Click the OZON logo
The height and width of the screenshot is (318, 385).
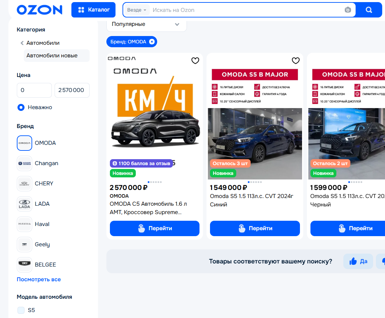39,10
